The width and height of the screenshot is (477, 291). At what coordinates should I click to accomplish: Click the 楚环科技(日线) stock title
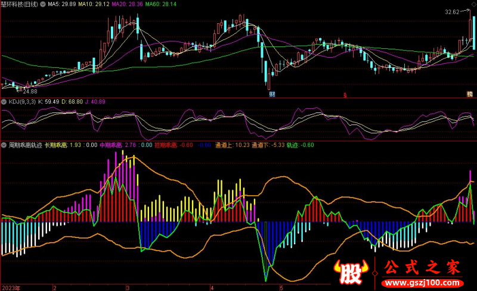(x=20, y=4)
